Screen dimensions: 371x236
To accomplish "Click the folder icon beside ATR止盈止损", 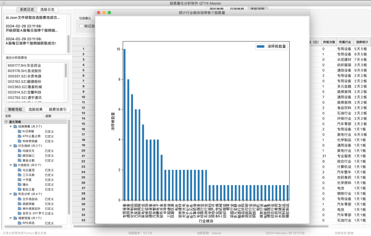I will [x=20, y=136].
